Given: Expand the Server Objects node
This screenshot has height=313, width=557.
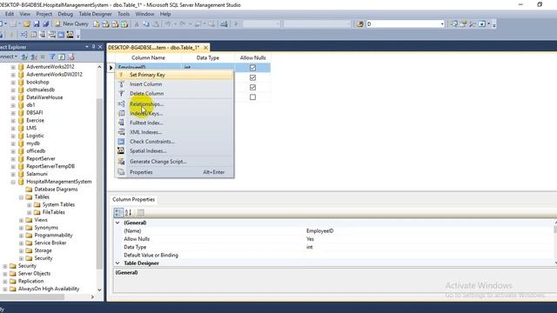Looking at the screenshot, I should click(5, 274).
